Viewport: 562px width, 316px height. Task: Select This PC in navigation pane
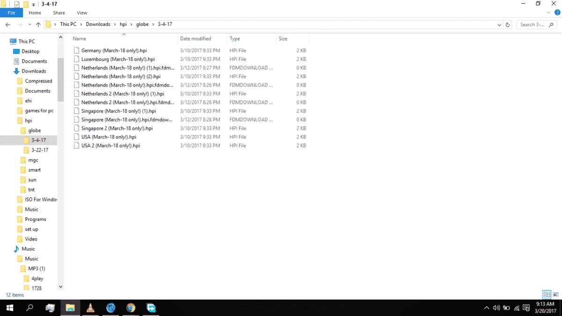coord(27,42)
